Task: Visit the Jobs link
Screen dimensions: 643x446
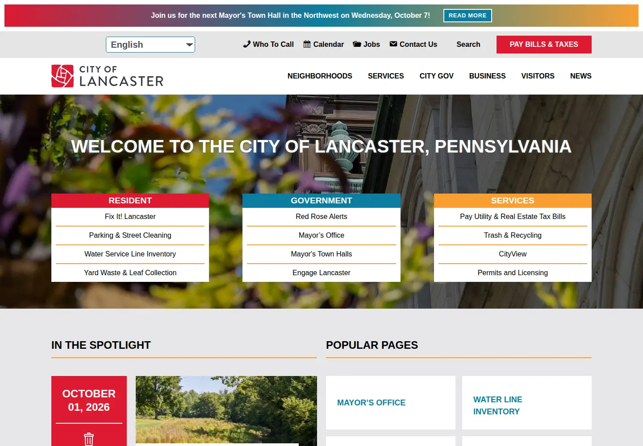Action: (x=372, y=44)
